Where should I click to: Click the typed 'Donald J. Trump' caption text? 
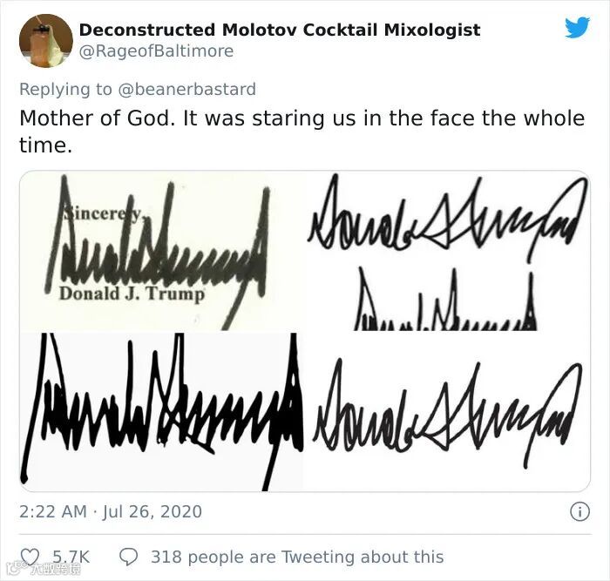[x=132, y=294]
